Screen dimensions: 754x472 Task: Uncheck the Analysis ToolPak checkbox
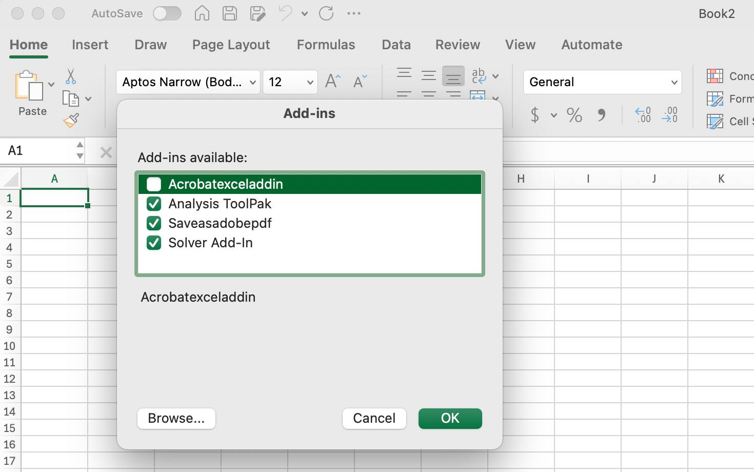(154, 204)
